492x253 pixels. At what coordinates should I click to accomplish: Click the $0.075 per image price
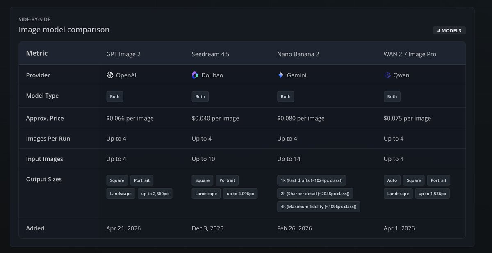pos(407,118)
